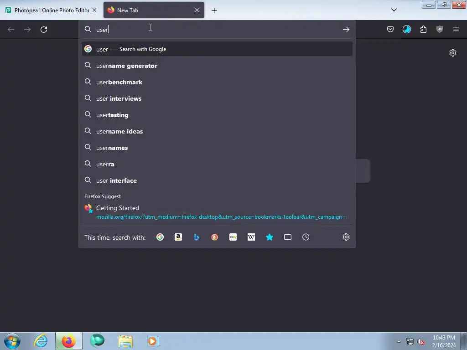Open Windows Explorer folder from taskbar
Image resolution: width=467 pixels, height=350 pixels.
125,341
